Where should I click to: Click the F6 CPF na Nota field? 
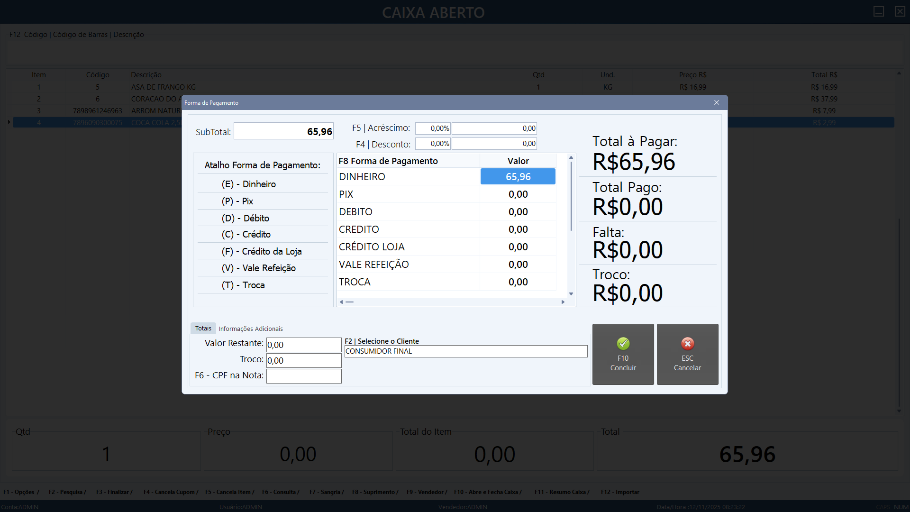303,376
